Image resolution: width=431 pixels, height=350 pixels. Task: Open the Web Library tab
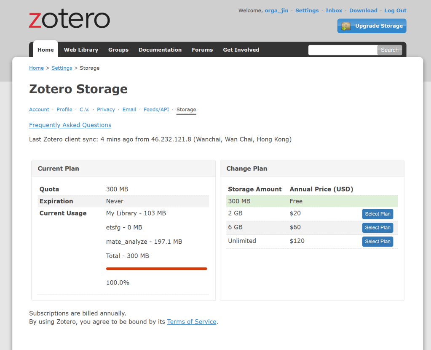coord(81,50)
